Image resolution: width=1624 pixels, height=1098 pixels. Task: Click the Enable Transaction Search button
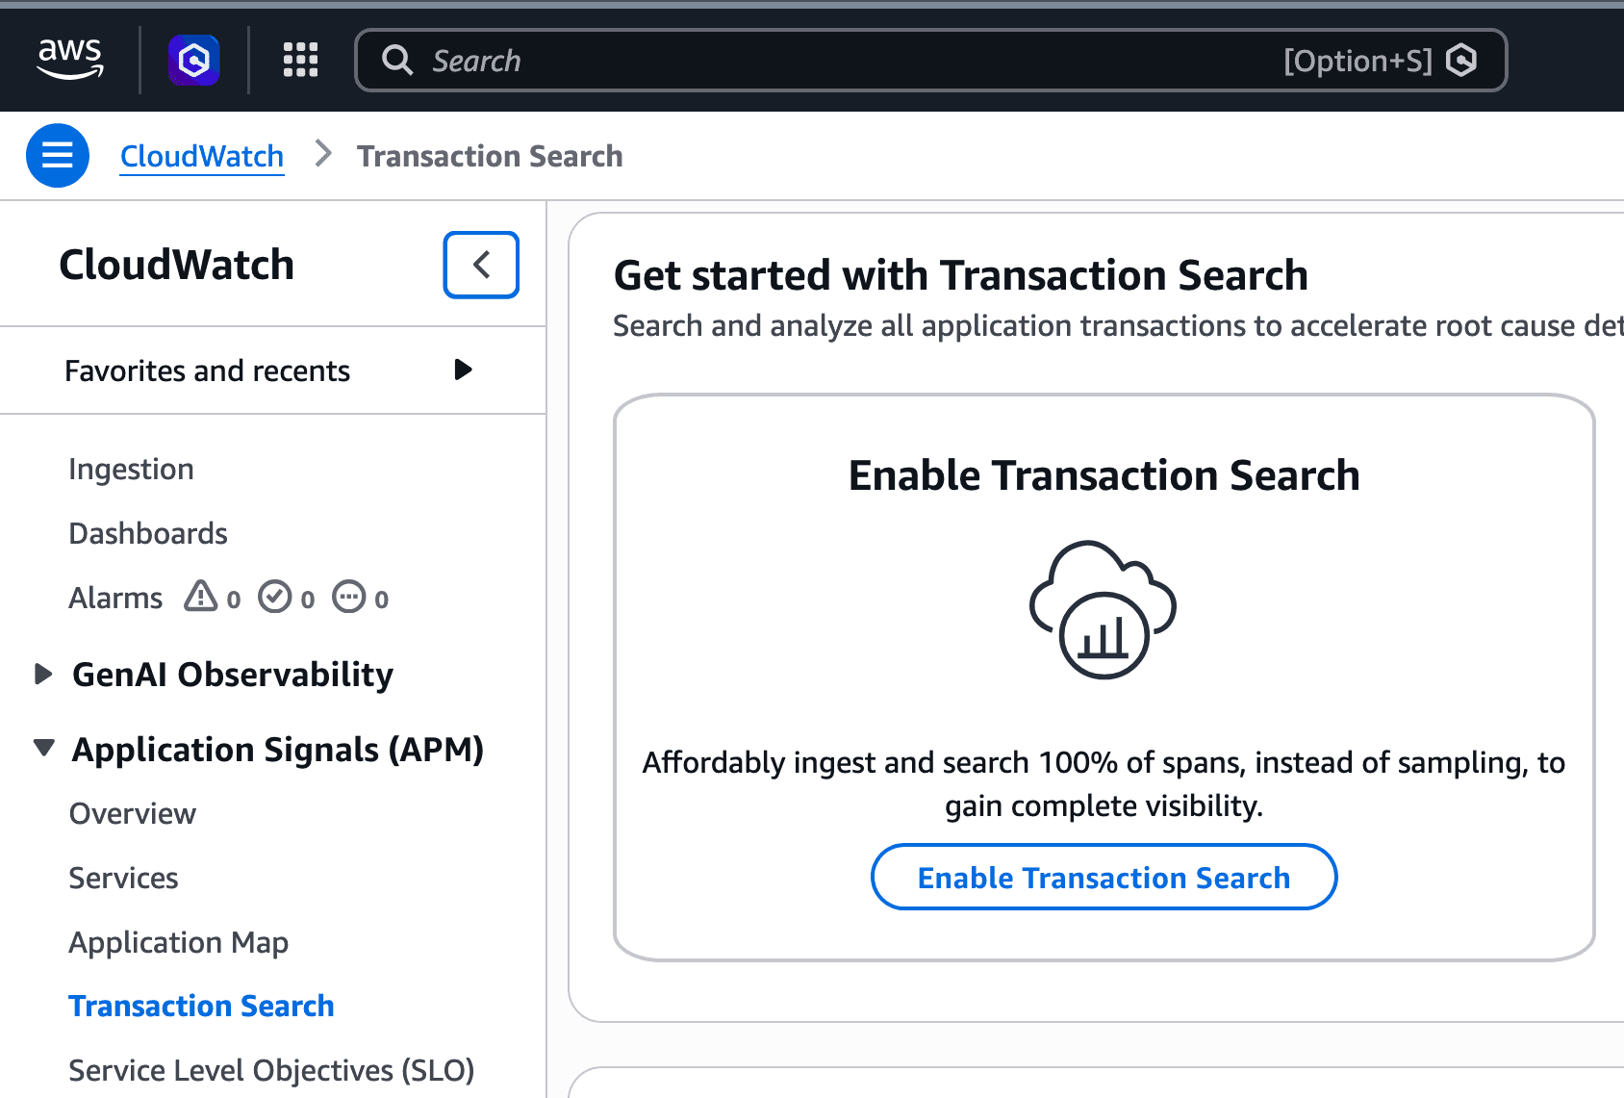click(1104, 878)
